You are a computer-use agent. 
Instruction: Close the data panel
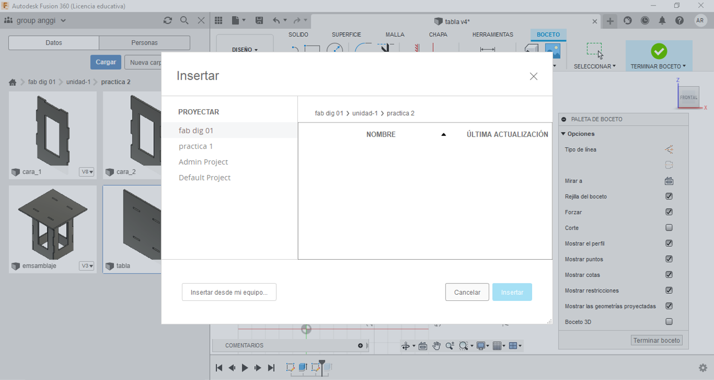(x=201, y=21)
